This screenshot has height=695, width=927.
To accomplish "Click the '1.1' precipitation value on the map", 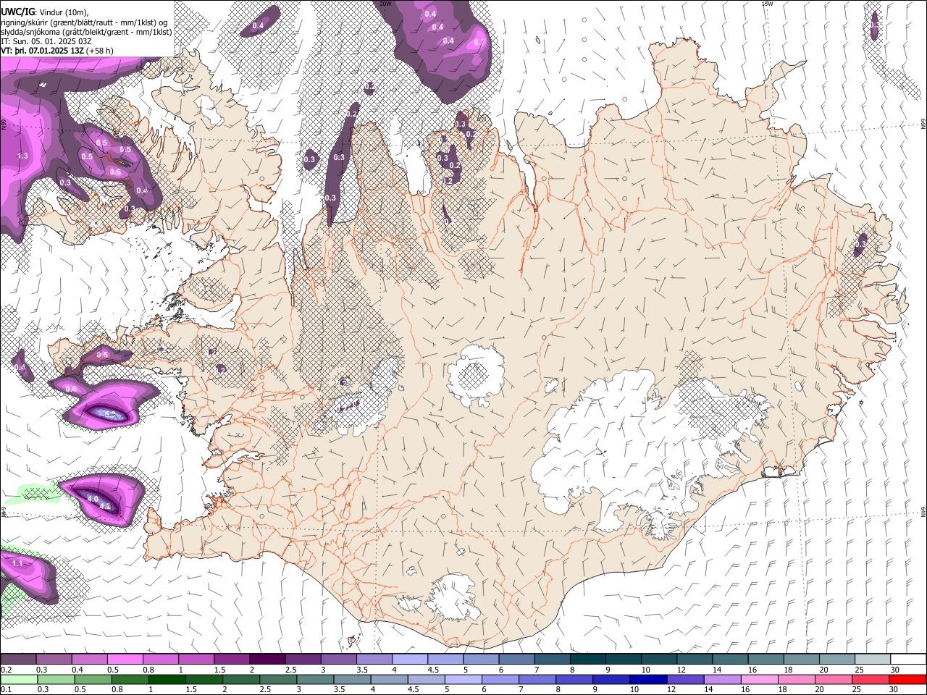I will (x=18, y=563).
